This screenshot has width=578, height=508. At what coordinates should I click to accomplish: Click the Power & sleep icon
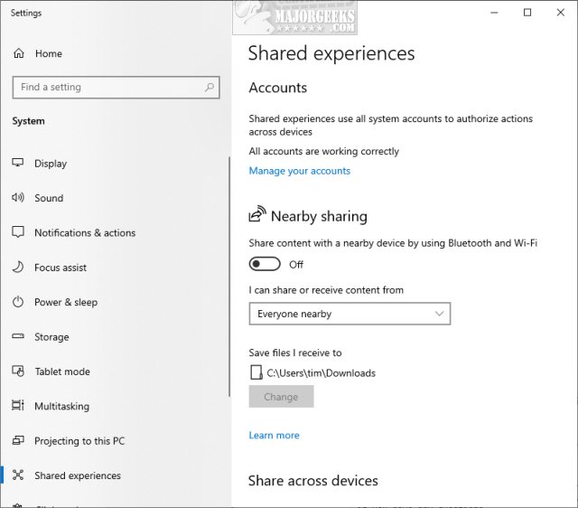(x=17, y=302)
